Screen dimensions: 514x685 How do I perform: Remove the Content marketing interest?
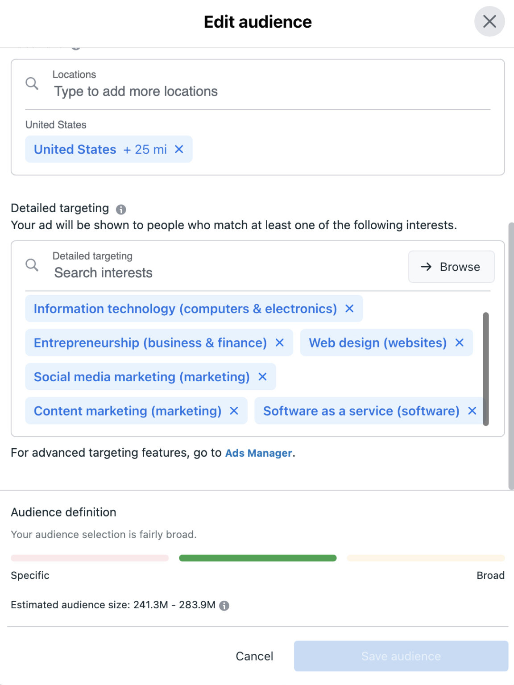point(234,411)
